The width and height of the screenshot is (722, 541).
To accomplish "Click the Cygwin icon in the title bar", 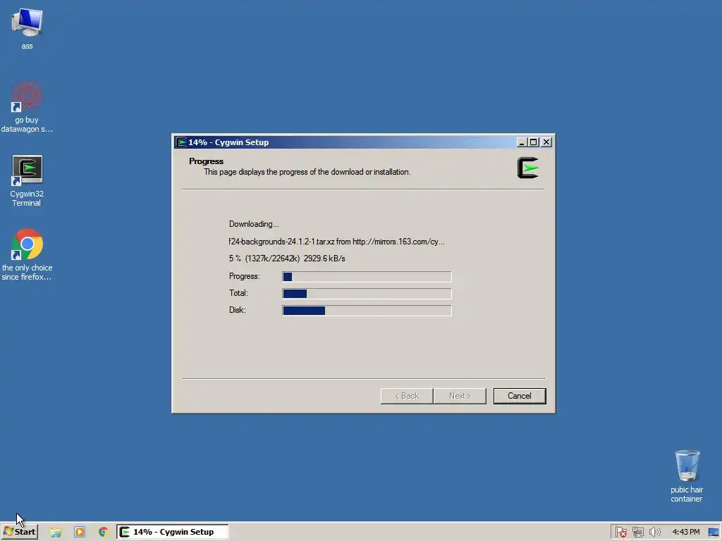I will (x=181, y=142).
